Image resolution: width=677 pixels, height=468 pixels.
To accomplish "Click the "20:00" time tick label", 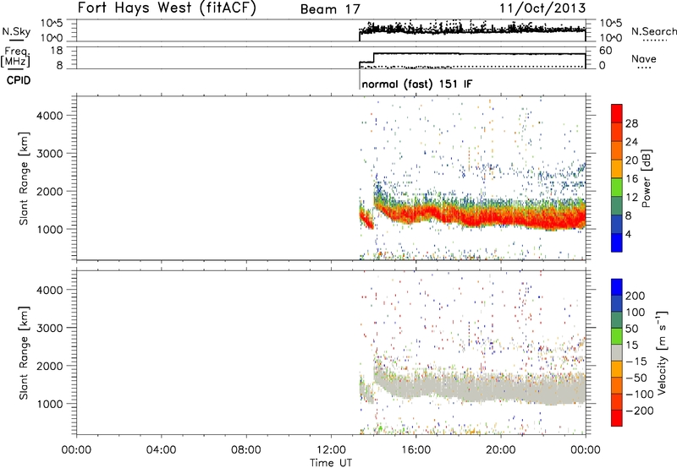I will tap(501, 450).
